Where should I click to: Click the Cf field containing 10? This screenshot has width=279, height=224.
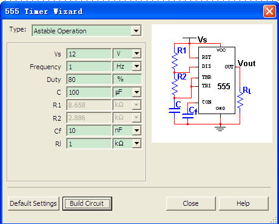tap(89, 131)
